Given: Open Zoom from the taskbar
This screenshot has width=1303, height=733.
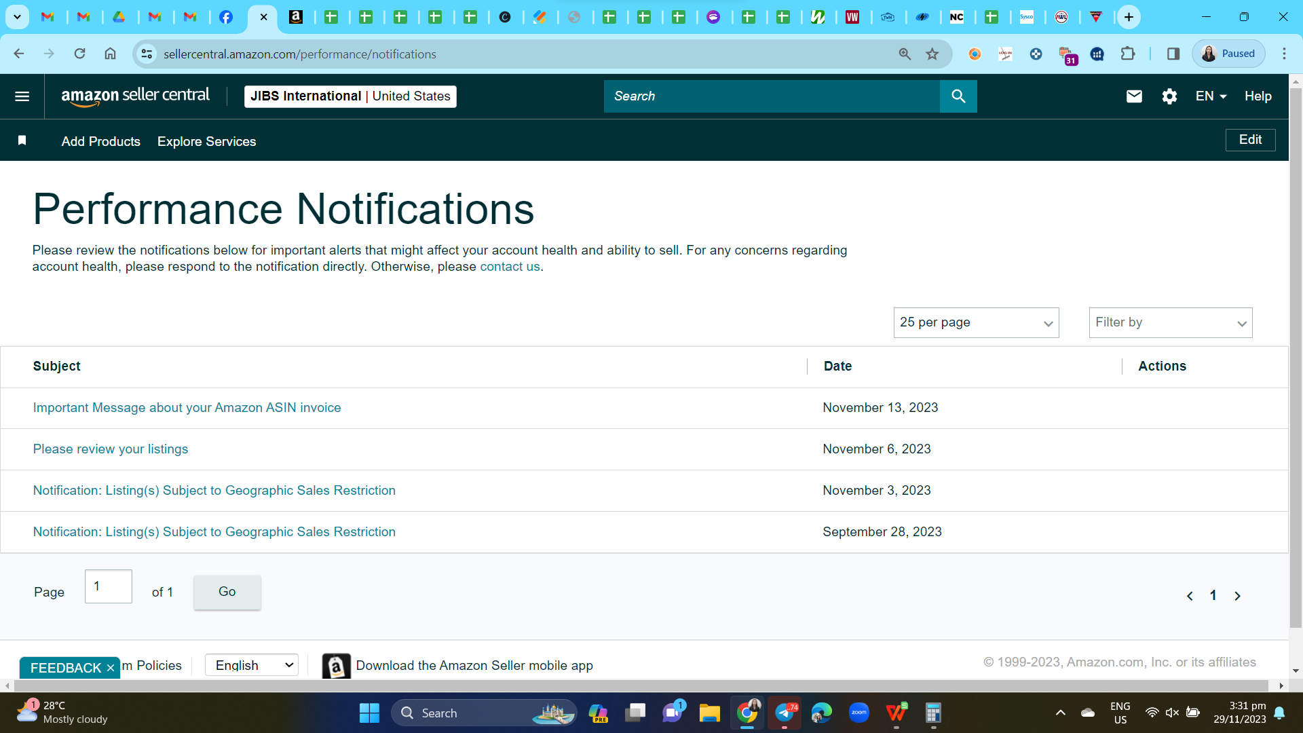Looking at the screenshot, I should (x=859, y=713).
